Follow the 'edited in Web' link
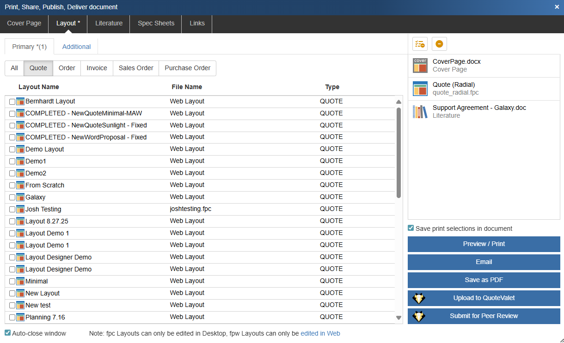Screen dimensions: 564x343 [320, 333]
